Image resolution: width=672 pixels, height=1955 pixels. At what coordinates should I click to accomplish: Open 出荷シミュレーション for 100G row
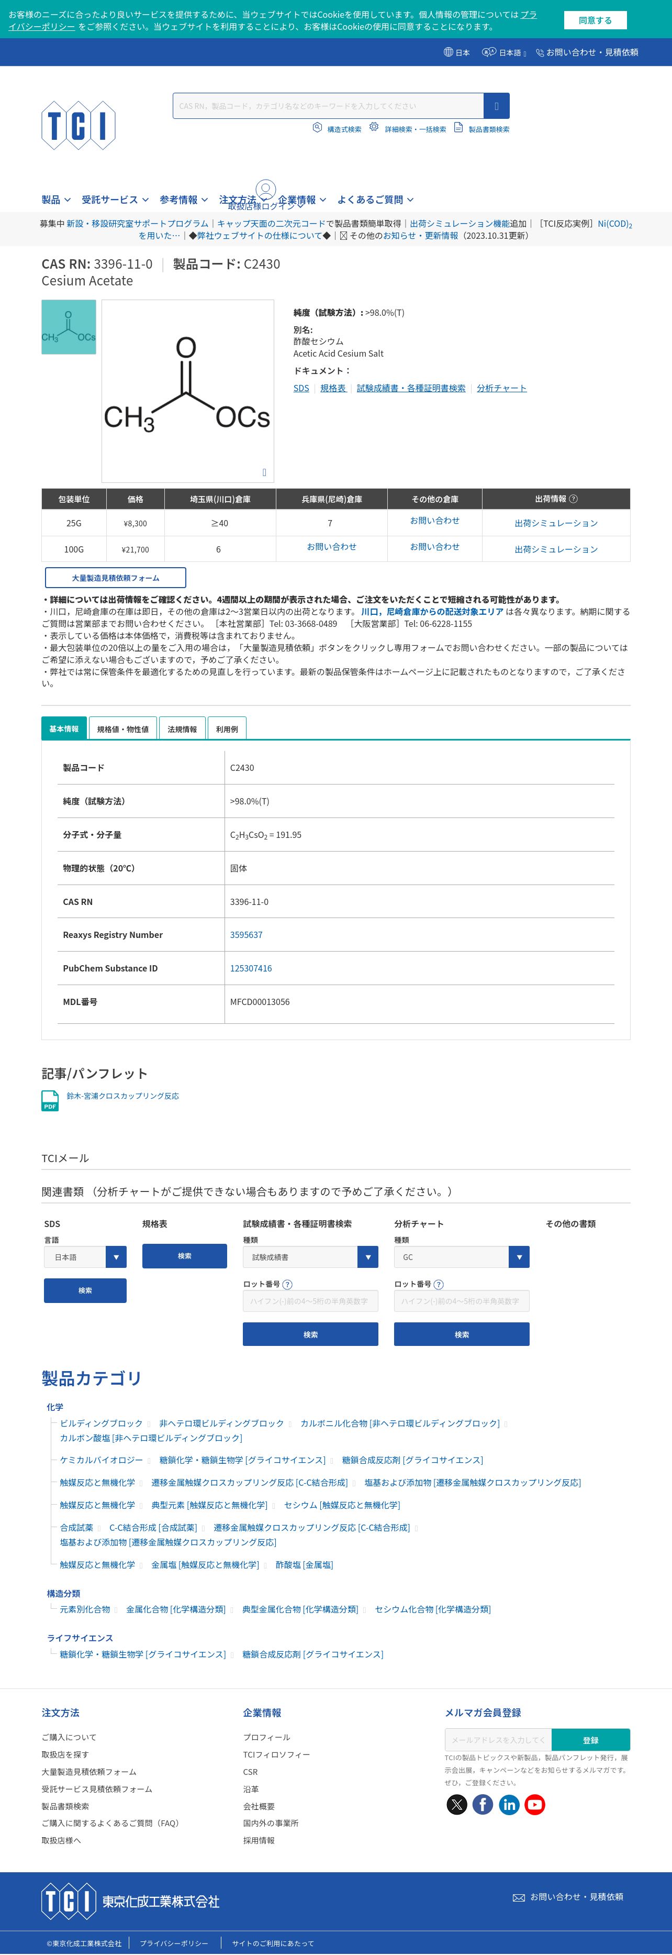tap(556, 549)
